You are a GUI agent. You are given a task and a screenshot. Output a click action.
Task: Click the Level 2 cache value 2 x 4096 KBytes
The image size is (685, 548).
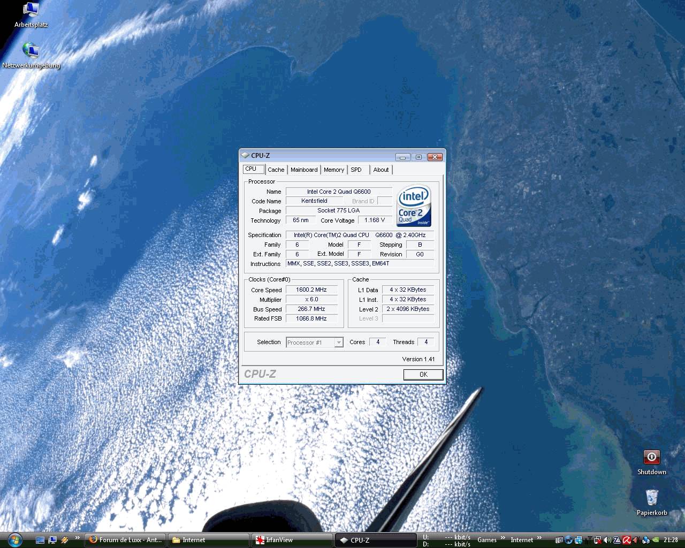pos(408,309)
